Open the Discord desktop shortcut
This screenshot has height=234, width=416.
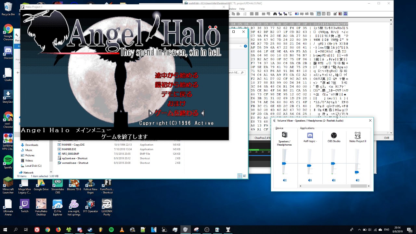(x=8, y=53)
